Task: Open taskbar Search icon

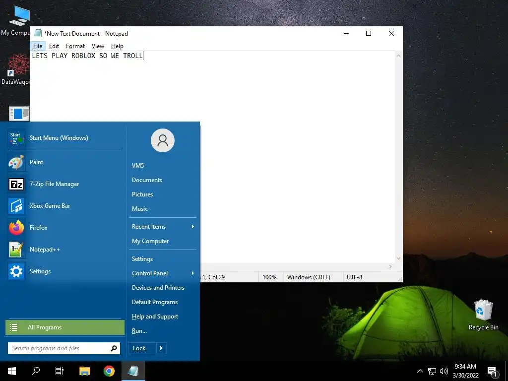Action: 36,371
